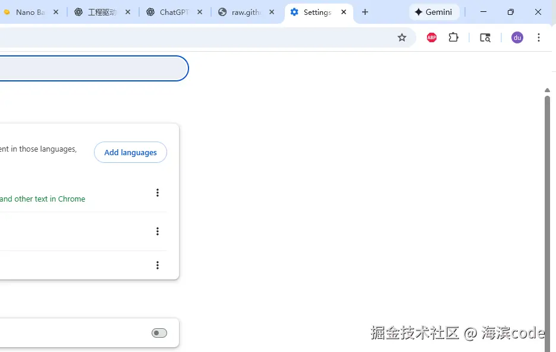Open more actions for the first language
This screenshot has width=556, height=352.
tap(158, 192)
